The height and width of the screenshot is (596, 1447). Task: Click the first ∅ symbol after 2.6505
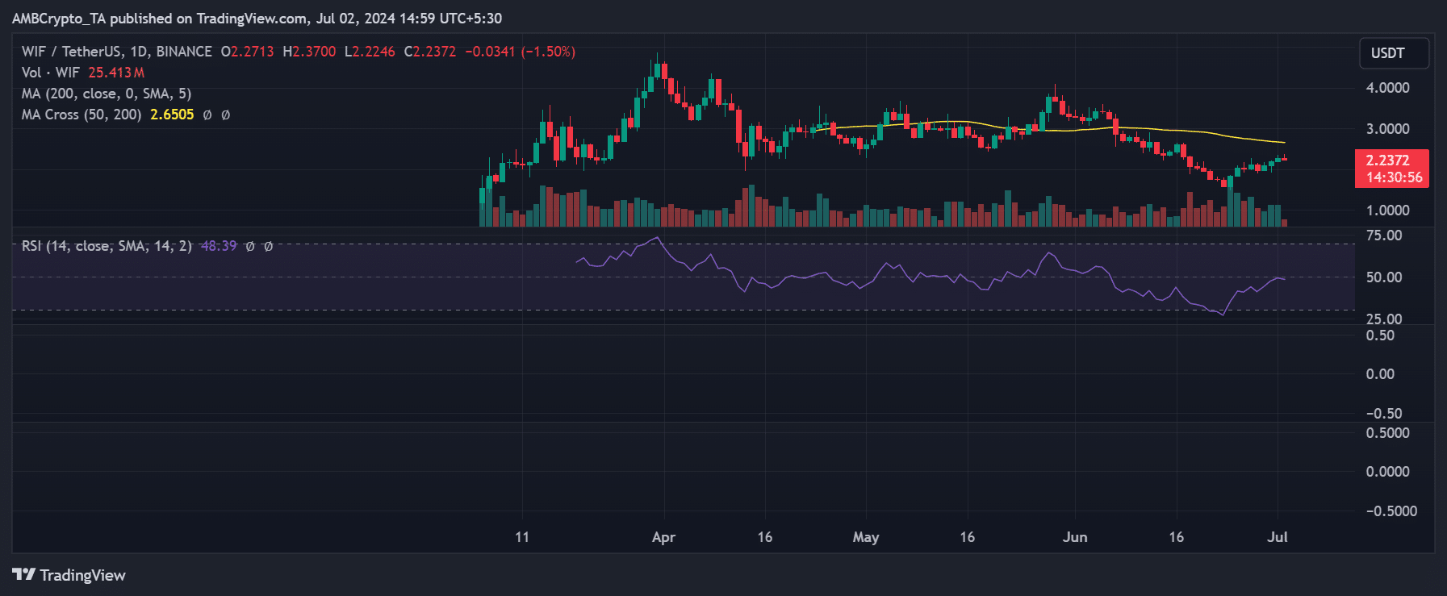click(207, 115)
